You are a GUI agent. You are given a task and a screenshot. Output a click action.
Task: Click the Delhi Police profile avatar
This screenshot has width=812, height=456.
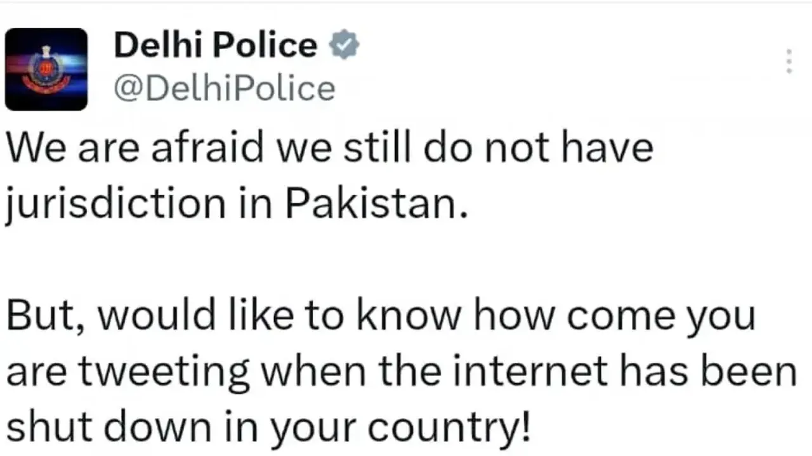(x=46, y=69)
